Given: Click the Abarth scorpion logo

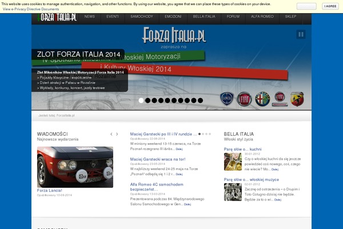Looking at the screenshot, I should point(297,99).
